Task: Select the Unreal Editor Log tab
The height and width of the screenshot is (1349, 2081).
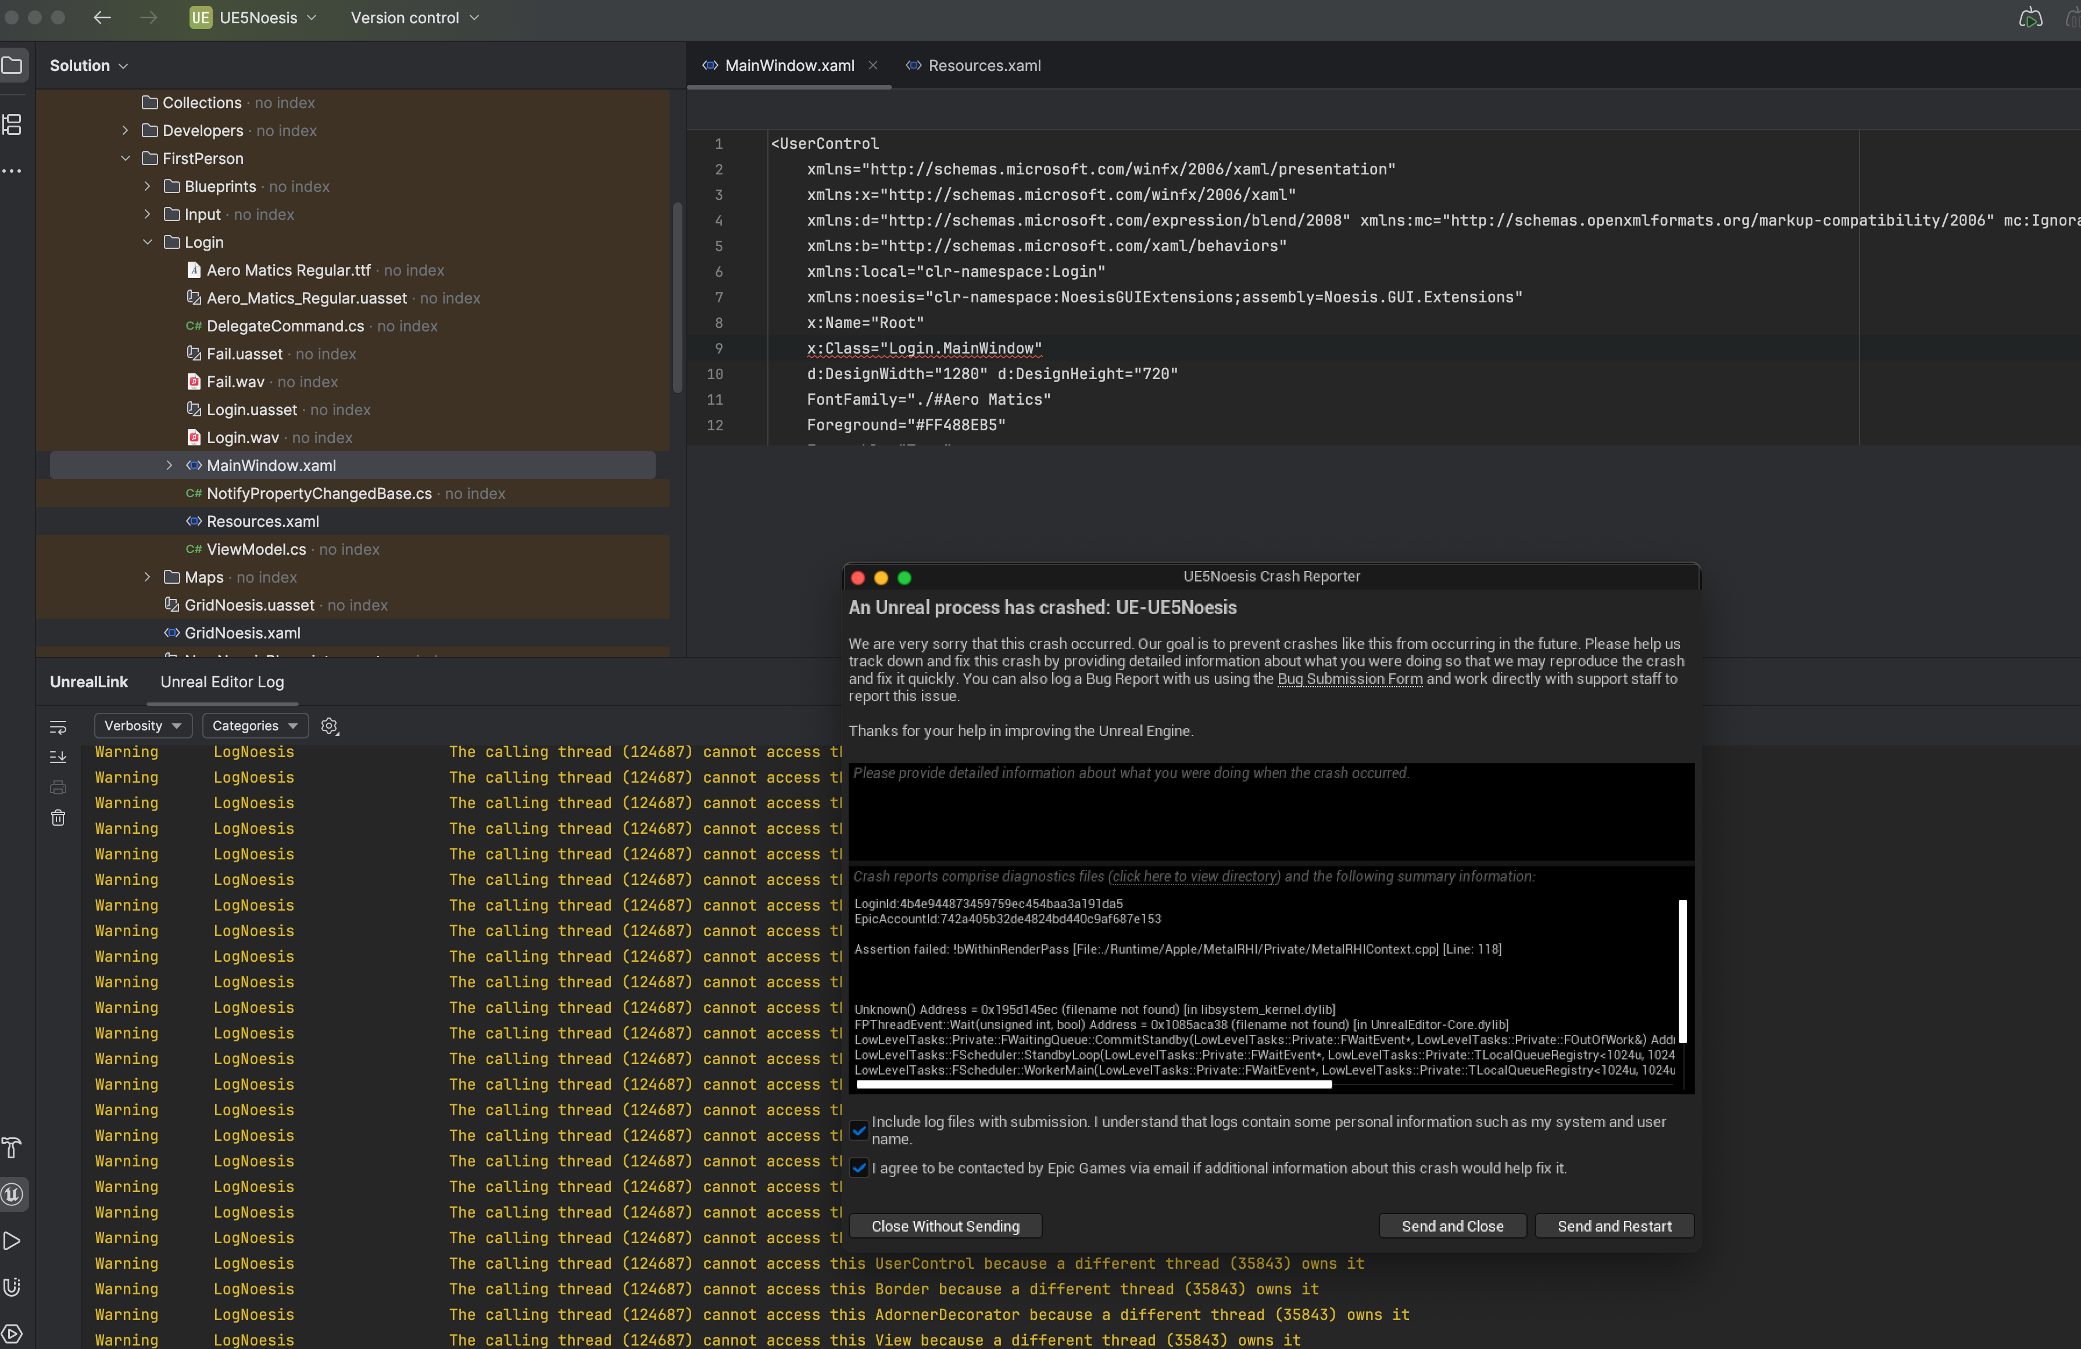Action: 222,683
